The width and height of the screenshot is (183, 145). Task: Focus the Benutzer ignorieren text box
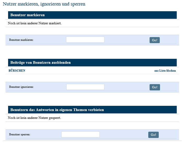pyautogui.click(x=85, y=87)
